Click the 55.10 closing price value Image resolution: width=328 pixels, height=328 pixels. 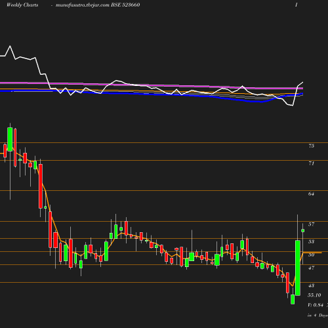(x=314, y=295)
